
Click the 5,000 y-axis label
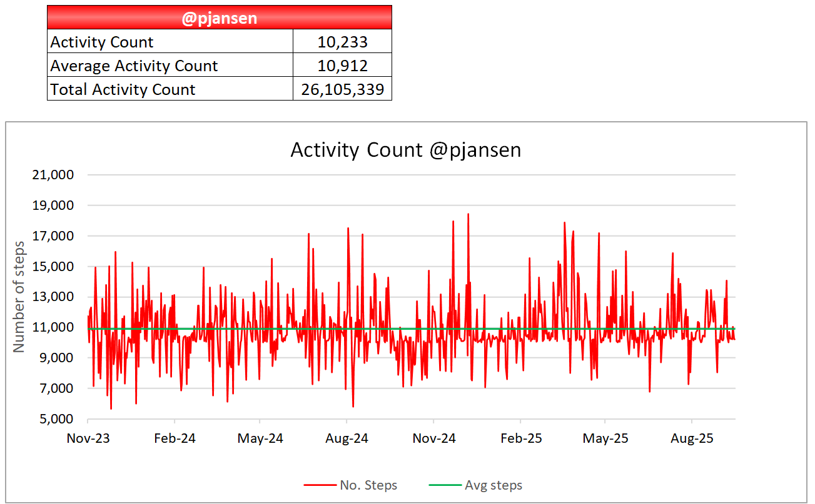point(56,419)
